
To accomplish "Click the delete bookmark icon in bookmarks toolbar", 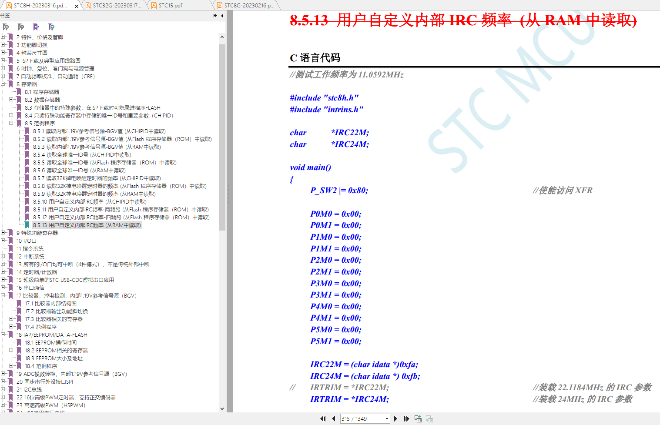I will [6, 27].
